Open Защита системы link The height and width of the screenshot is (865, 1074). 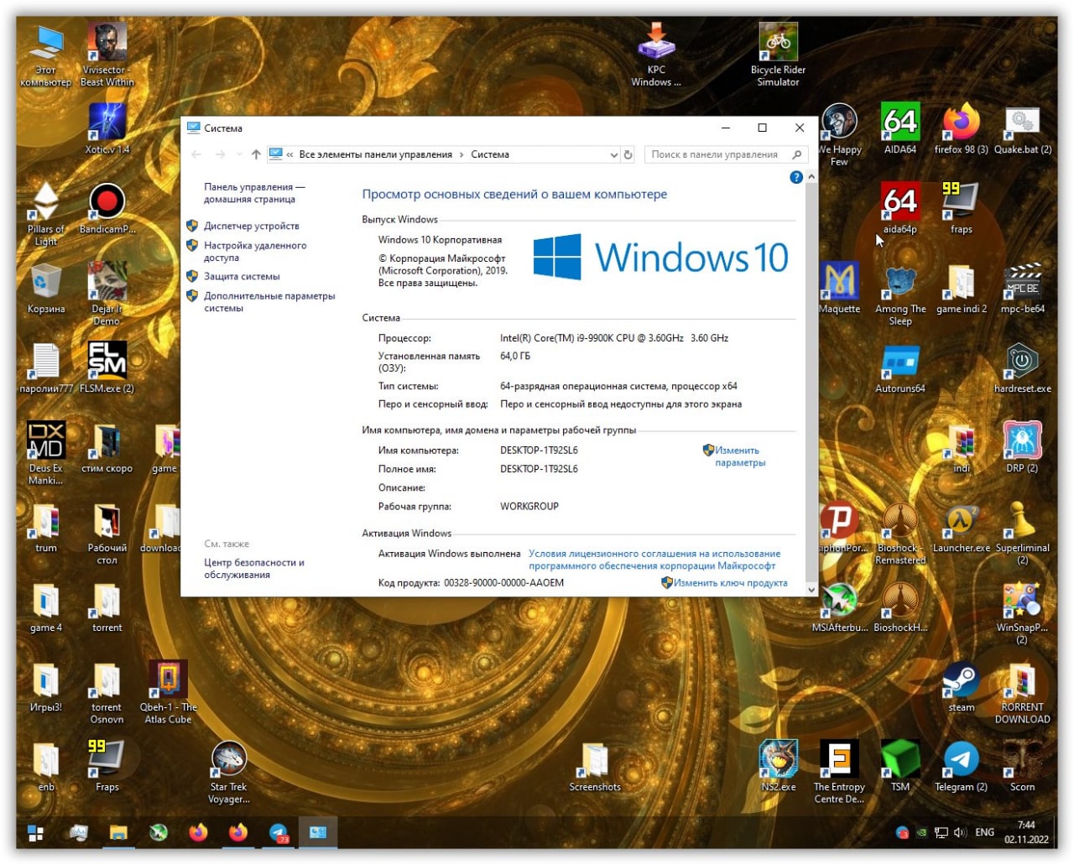click(242, 276)
